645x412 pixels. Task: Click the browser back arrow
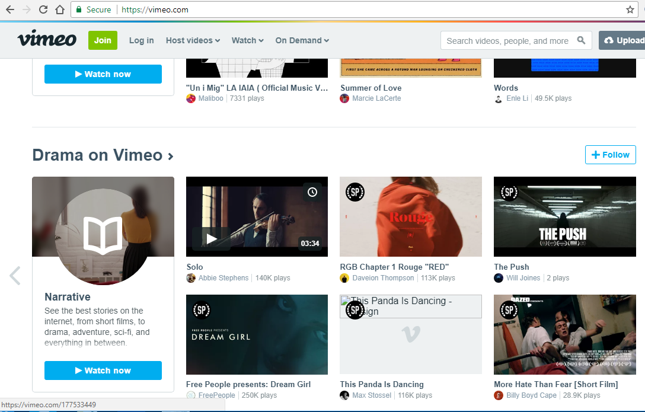tap(10, 9)
